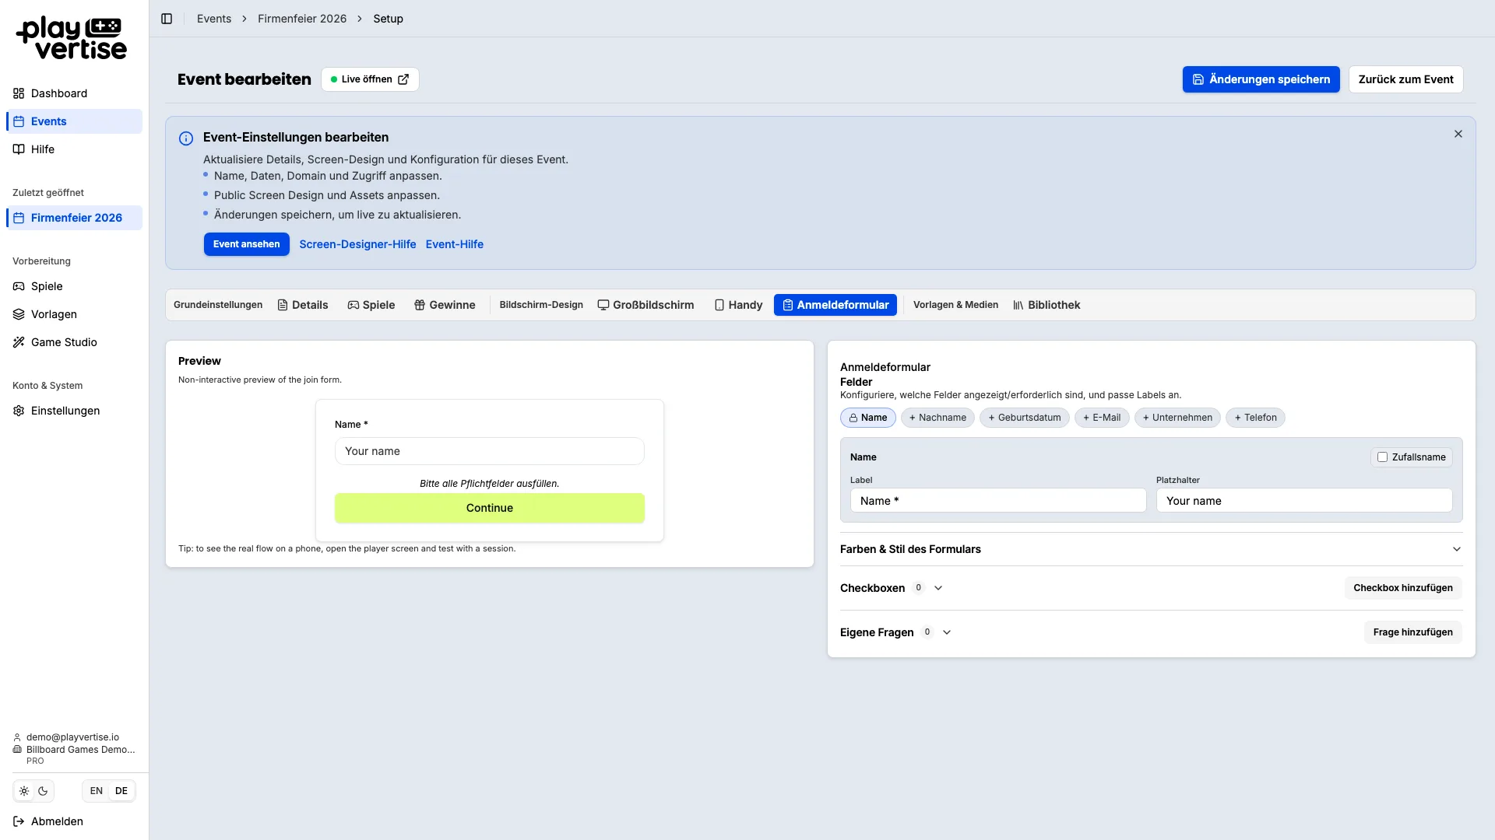Click the info circle icon in banner

pos(186,138)
